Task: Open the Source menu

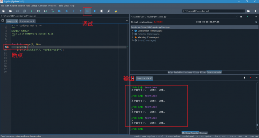Action: tap(21, 6)
